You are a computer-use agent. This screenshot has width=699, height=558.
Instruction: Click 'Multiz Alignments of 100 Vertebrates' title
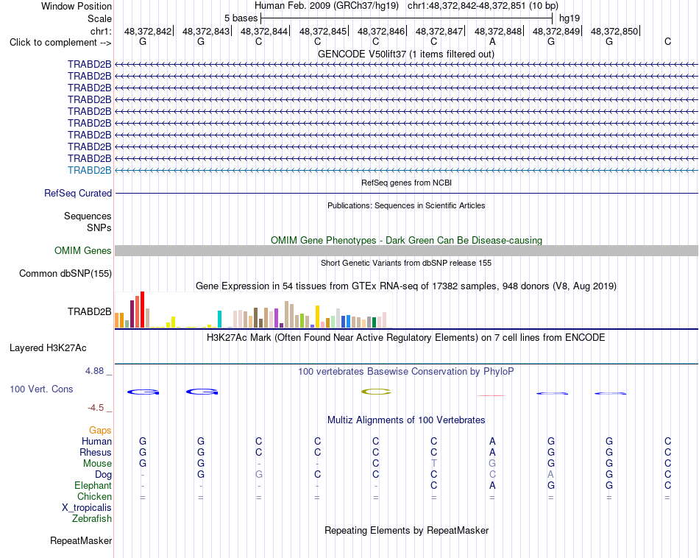click(406, 420)
